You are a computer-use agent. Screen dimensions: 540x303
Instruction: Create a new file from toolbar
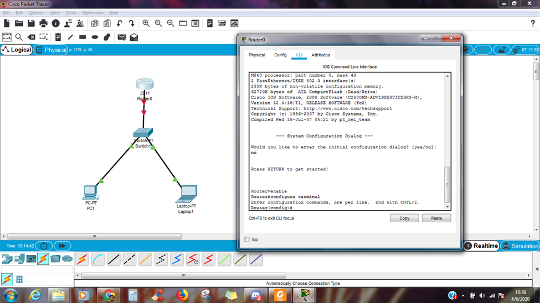(7, 23)
